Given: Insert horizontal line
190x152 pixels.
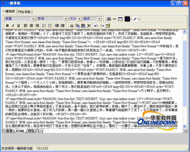Looking at the screenshot, I should pos(114,19).
